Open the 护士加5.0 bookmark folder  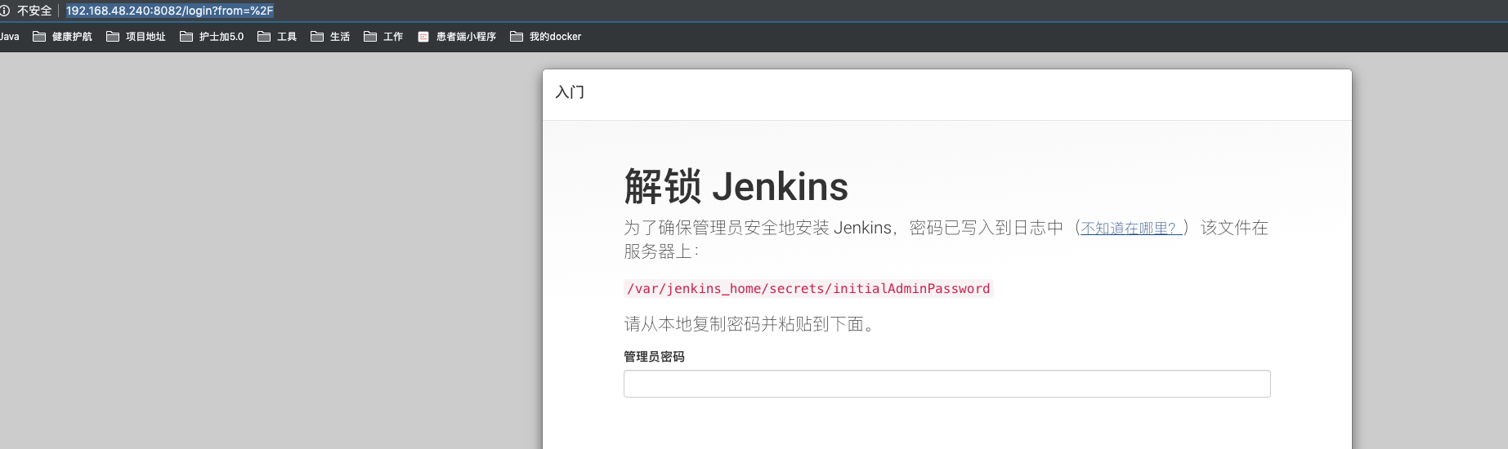click(x=212, y=37)
